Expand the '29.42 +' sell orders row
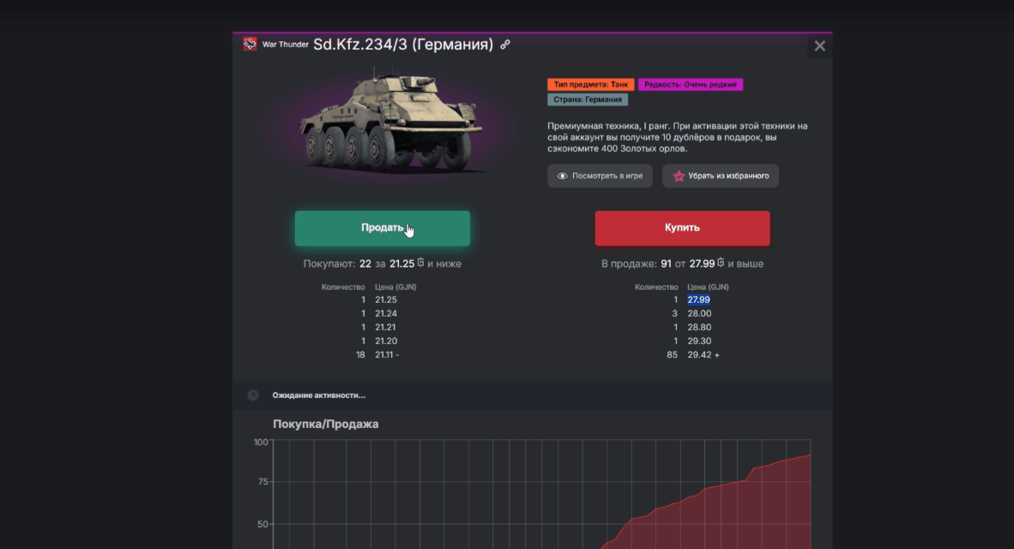 [692, 354]
